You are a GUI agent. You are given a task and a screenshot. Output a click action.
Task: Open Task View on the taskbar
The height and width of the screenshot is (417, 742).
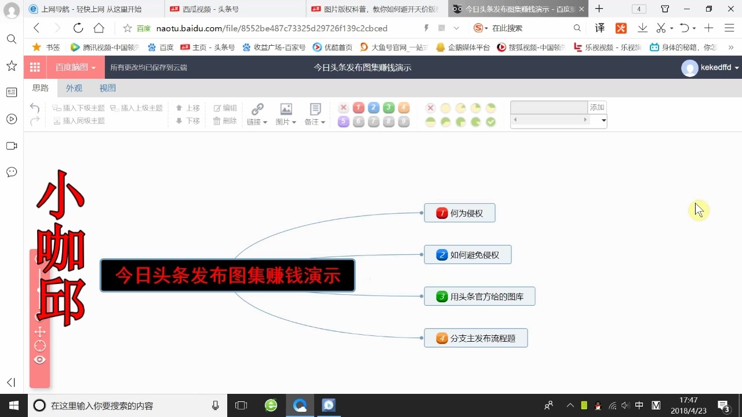(241, 405)
